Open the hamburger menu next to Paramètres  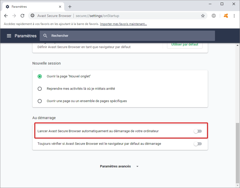click(9, 36)
